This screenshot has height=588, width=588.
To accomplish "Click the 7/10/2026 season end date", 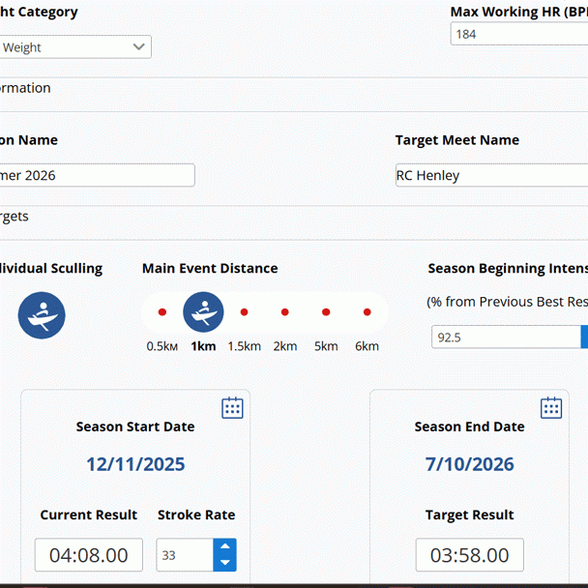I will pos(470,464).
